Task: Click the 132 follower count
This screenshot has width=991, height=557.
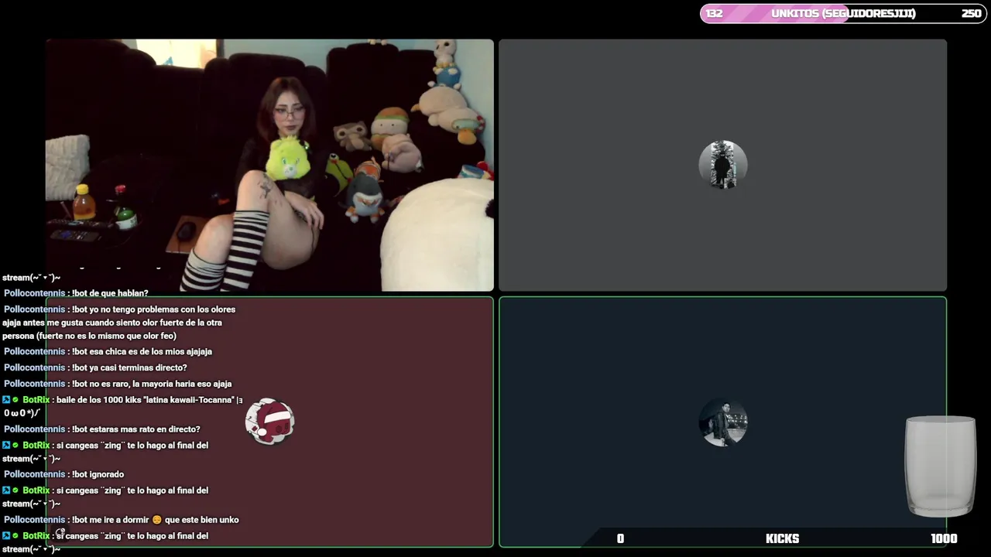Action: 714,13
